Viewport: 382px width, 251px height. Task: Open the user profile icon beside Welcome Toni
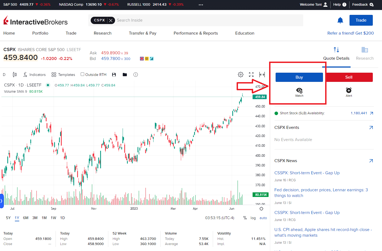point(325,5)
